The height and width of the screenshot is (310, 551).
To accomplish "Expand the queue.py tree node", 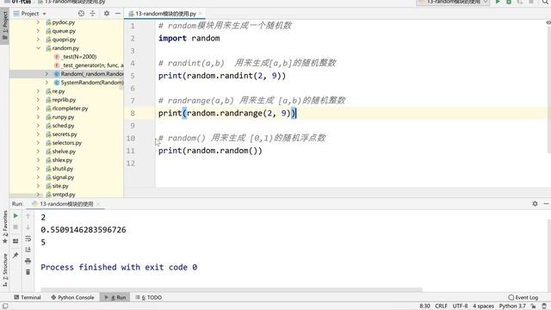I will pyautogui.click(x=38, y=31).
